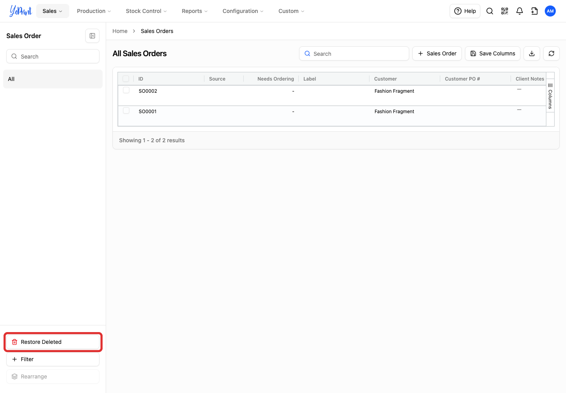Open the global search magnifier icon
The image size is (566, 393).
(x=490, y=11)
